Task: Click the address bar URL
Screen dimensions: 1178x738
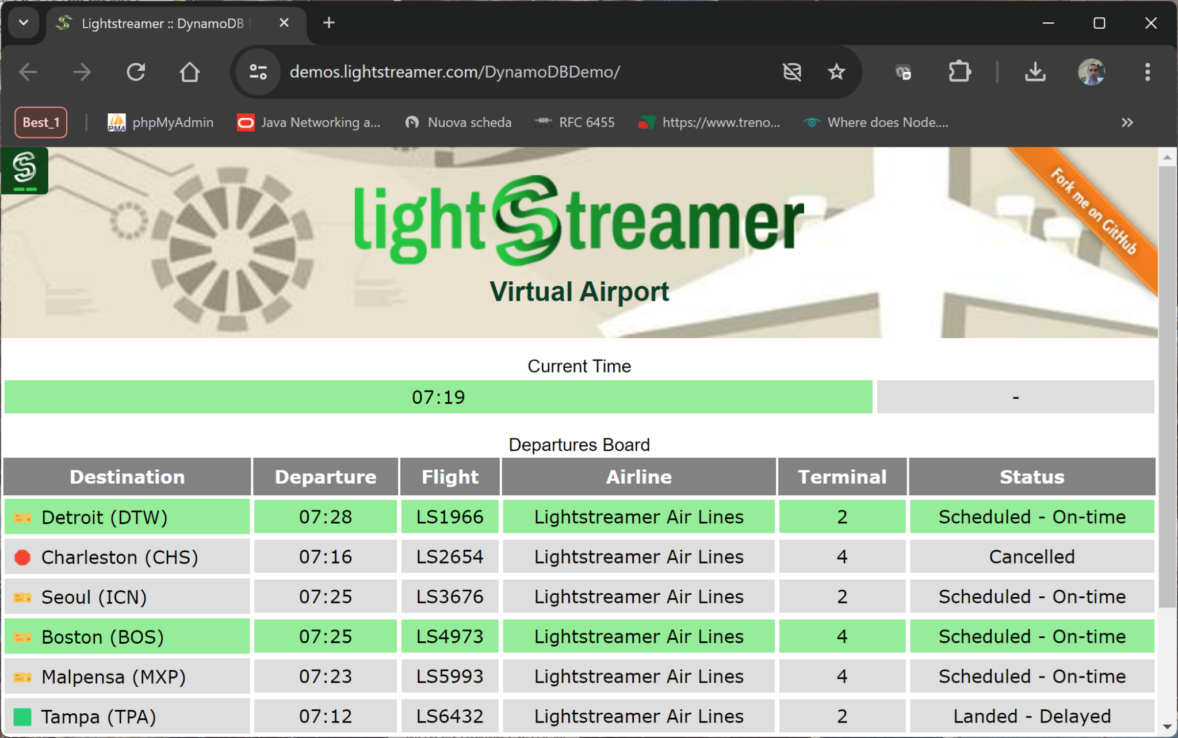Action: (x=454, y=72)
